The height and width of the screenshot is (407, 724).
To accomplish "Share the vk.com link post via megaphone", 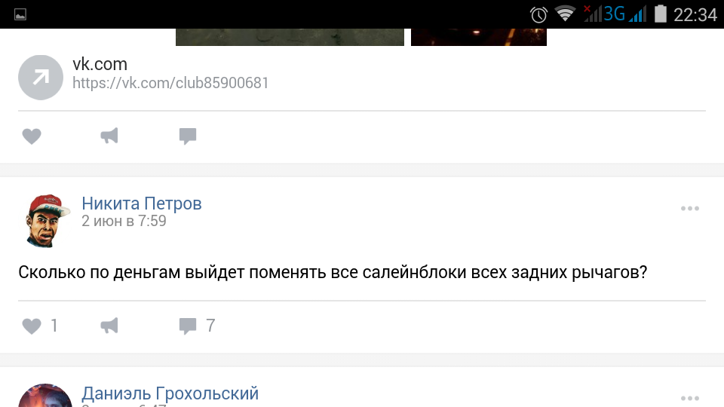I will click(x=109, y=136).
